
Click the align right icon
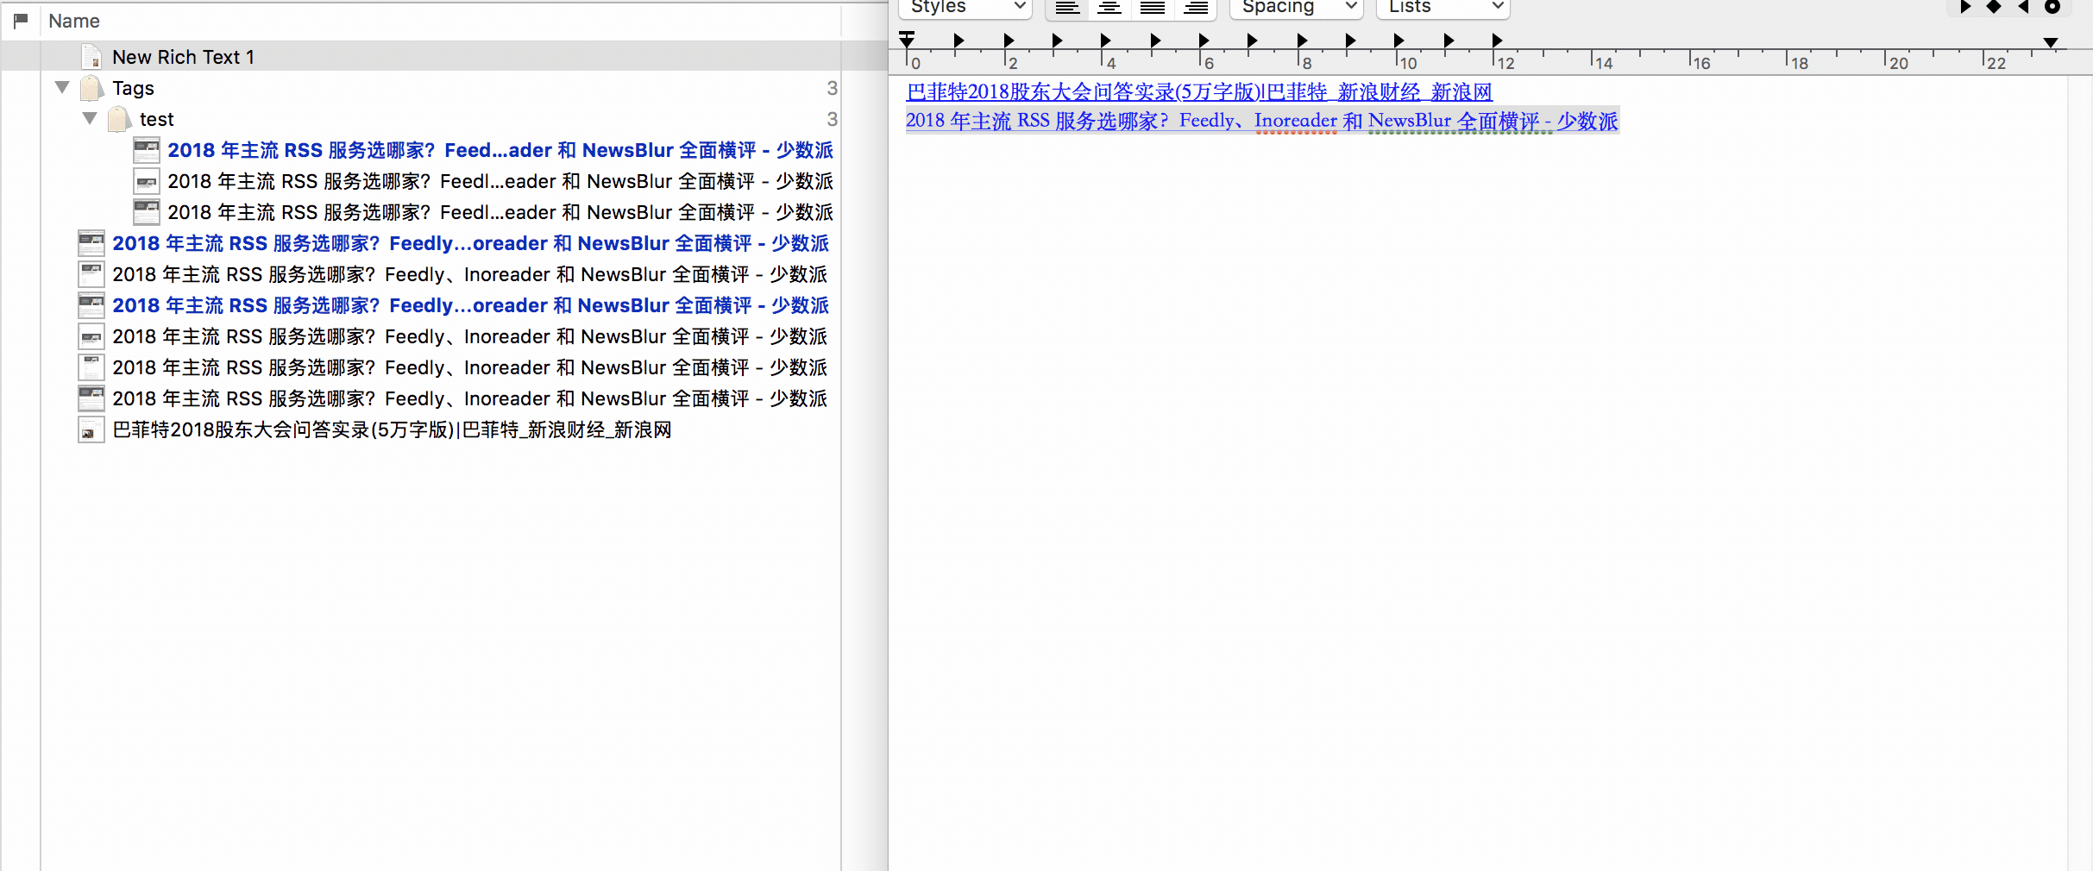1196,8
